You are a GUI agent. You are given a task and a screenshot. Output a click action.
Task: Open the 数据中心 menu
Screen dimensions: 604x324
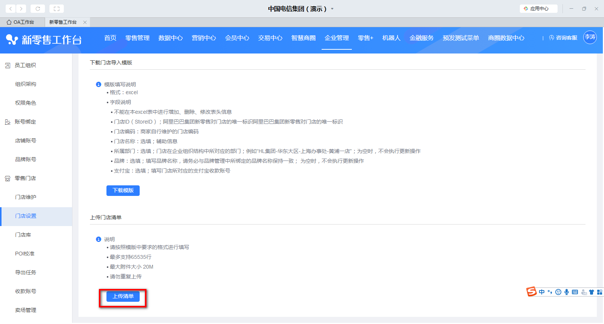(x=170, y=38)
